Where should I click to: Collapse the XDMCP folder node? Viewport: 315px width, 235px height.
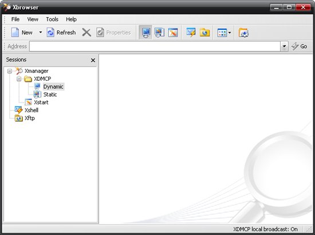(19, 79)
